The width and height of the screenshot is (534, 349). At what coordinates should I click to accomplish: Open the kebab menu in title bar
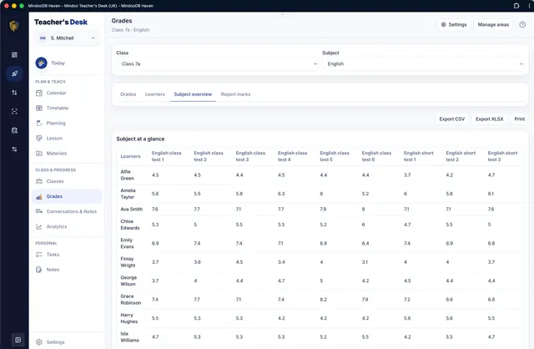pos(529,6)
